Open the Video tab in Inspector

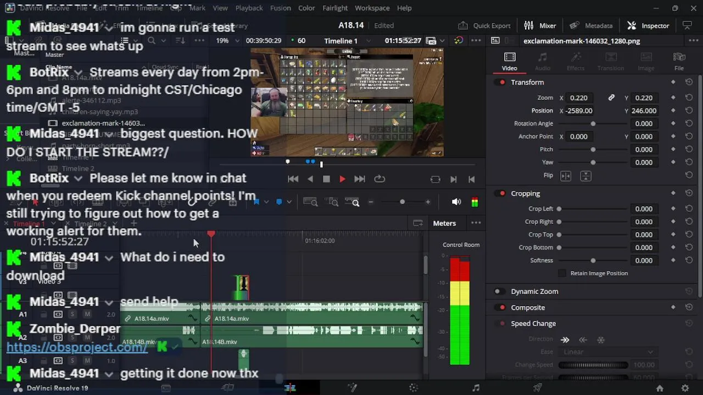[x=509, y=61]
